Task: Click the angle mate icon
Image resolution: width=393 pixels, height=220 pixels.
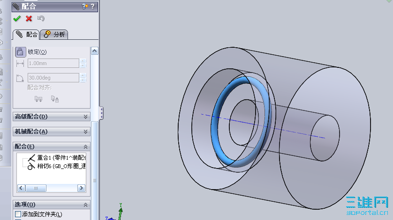Action: click(20, 78)
